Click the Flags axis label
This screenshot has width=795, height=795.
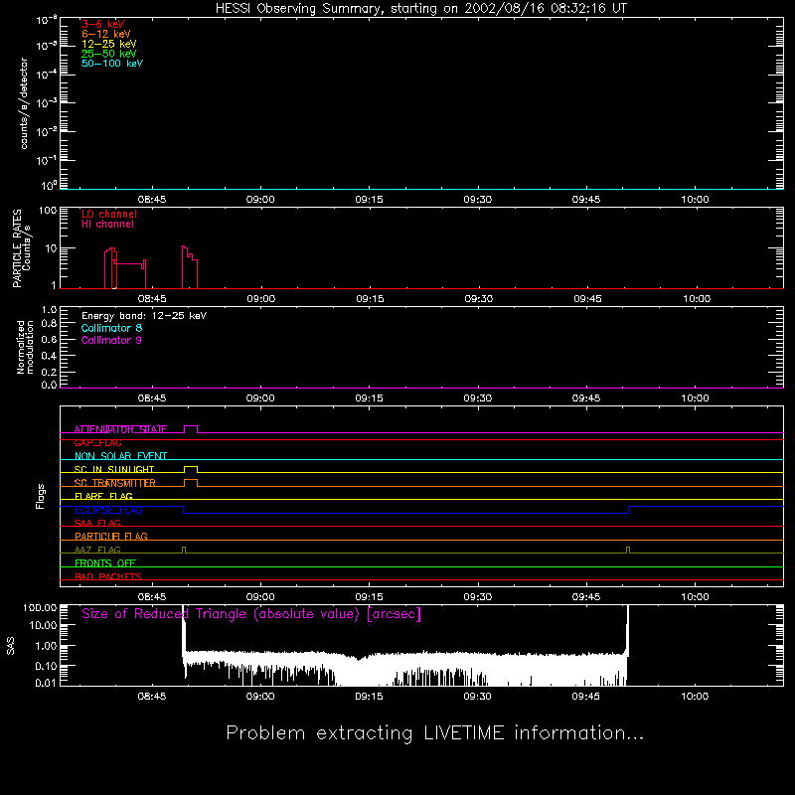[40, 496]
